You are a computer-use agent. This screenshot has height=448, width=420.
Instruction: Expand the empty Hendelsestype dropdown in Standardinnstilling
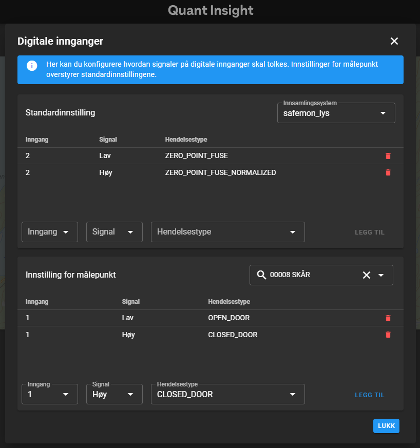227,232
